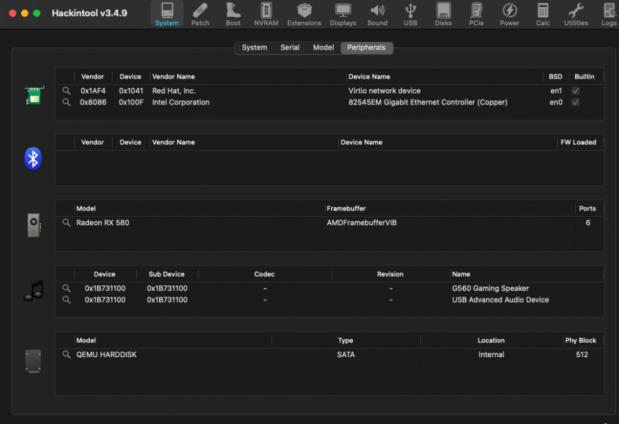This screenshot has height=424, width=619.
Task: Search the Intel Corporation network row
Action: coord(66,102)
